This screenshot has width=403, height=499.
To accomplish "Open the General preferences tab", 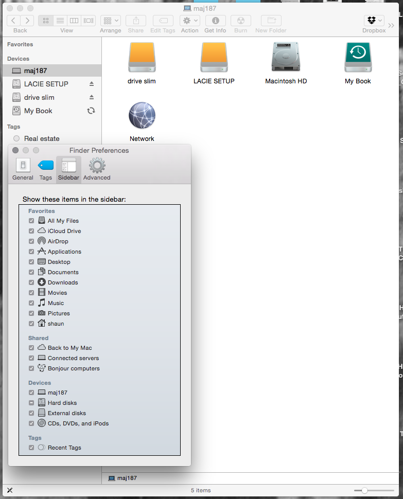I will tap(23, 170).
